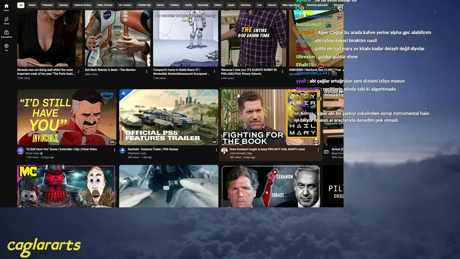Click yyufi's chat message about çağlar ertuğrul

[350, 81]
